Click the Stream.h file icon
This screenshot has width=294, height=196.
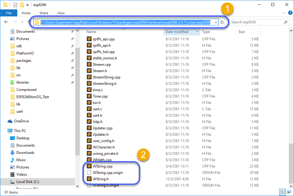89,71
